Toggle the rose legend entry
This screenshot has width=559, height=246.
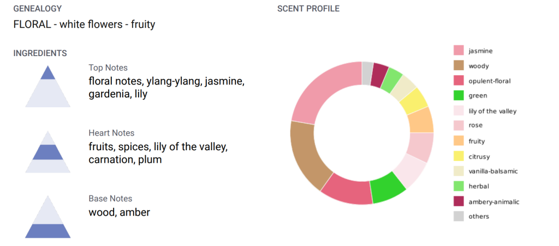tap(468, 126)
